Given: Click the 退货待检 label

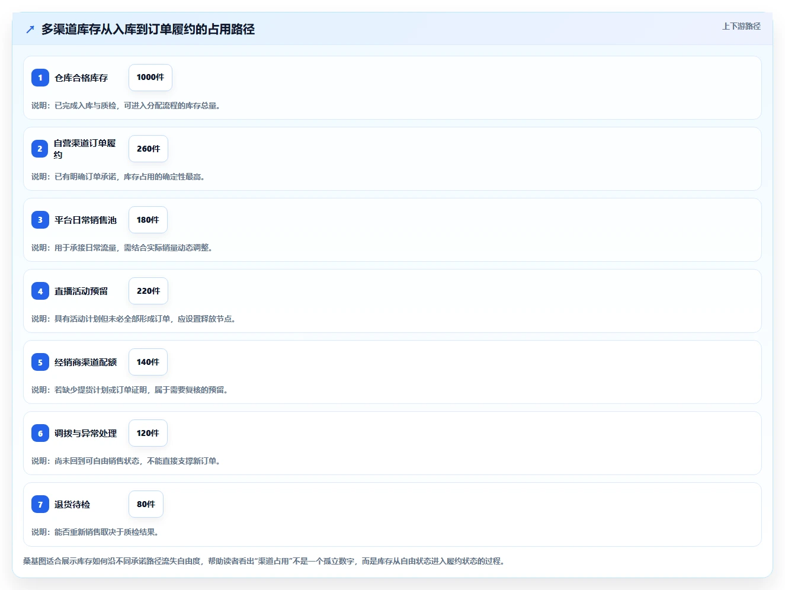Looking at the screenshot, I should tap(72, 504).
